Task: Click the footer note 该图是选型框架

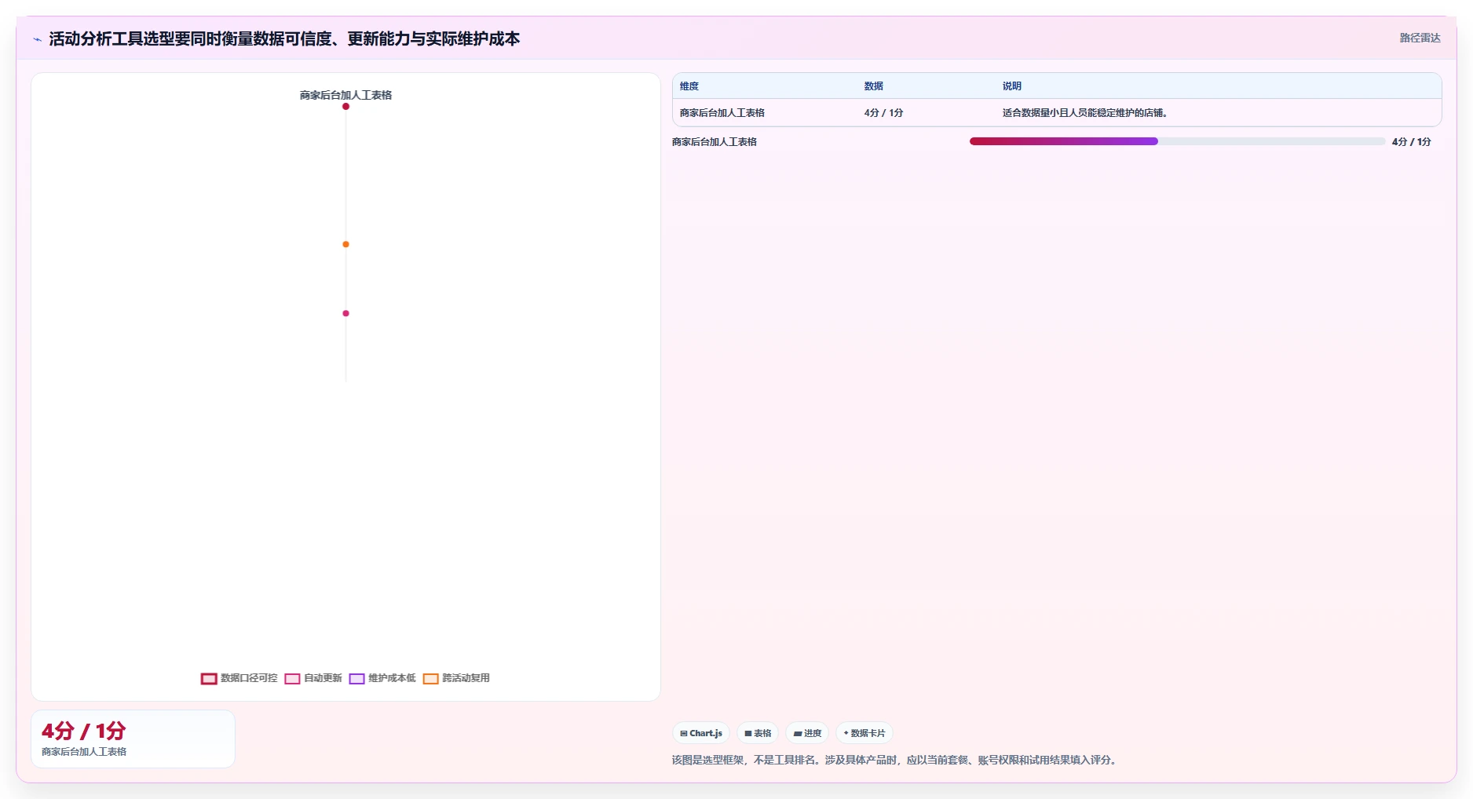Action: pos(895,760)
